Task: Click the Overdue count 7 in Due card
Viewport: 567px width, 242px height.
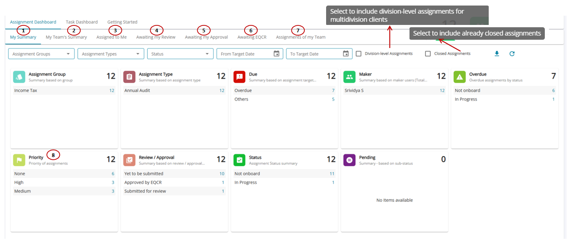Action: click(x=333, y=91)
